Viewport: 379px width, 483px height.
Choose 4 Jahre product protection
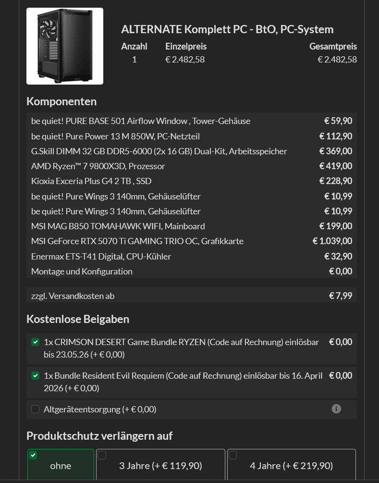(291, 465)
